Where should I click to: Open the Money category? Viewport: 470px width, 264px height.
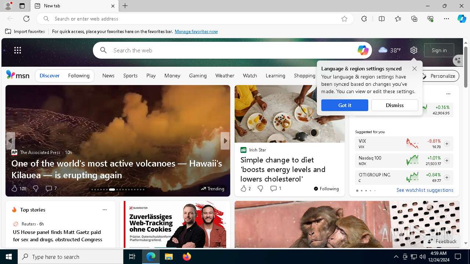(172, 76)
